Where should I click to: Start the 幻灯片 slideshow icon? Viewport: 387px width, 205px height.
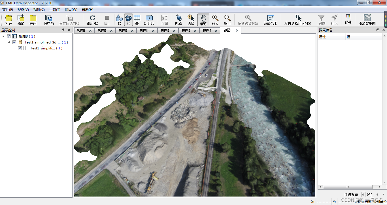tap(149, 20)
